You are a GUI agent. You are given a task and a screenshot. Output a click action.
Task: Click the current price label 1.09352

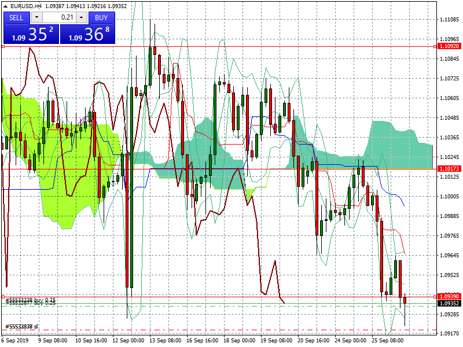point(449,303)
